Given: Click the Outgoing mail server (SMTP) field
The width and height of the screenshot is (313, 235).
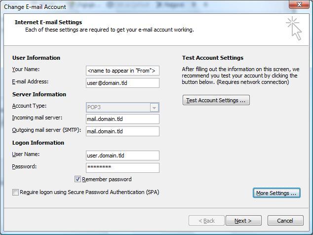Looking at the screenshot, I should click(122, 131).
